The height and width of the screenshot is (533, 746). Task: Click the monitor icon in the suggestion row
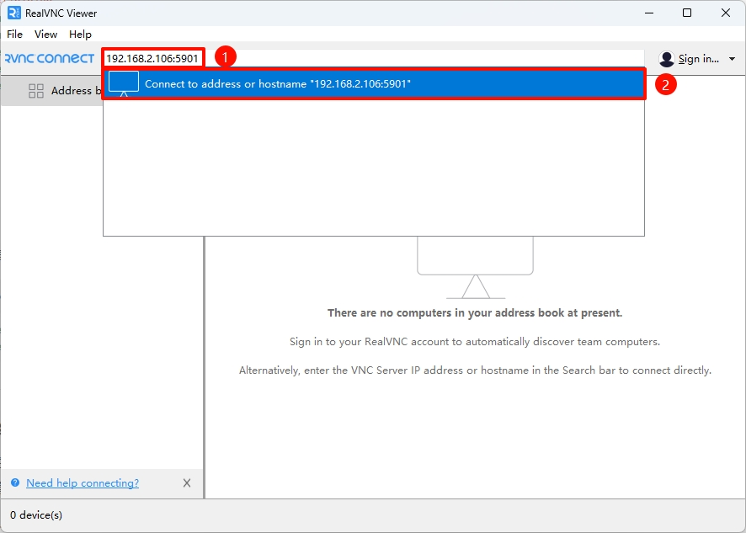pyautogui.click(x=124, y=83)
